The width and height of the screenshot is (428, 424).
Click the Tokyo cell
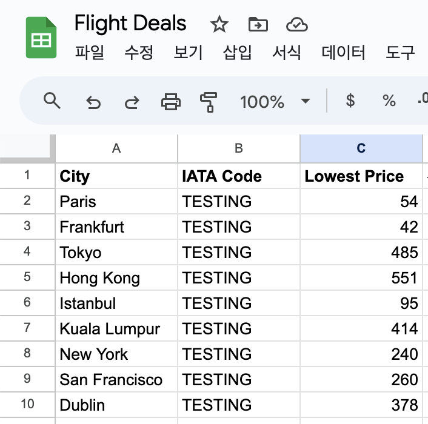[116, 252]
